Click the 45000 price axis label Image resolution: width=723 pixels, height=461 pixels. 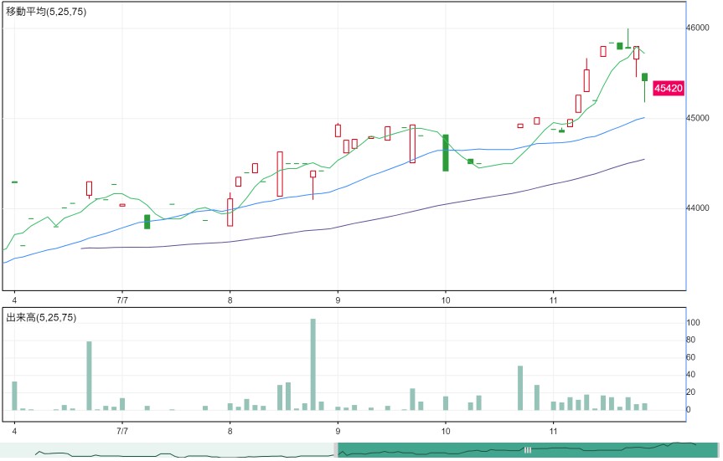(698, 118)
